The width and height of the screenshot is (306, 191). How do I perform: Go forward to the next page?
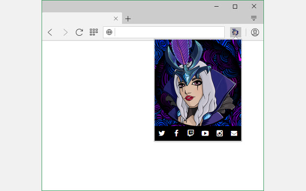point(65,32)
